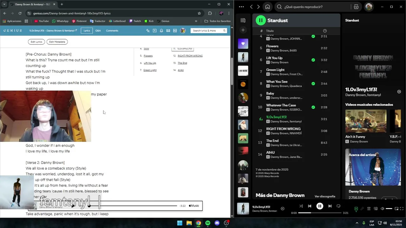Open Spotify browse icon beside search
Viewport: 406px width, 228px height.
356,7
